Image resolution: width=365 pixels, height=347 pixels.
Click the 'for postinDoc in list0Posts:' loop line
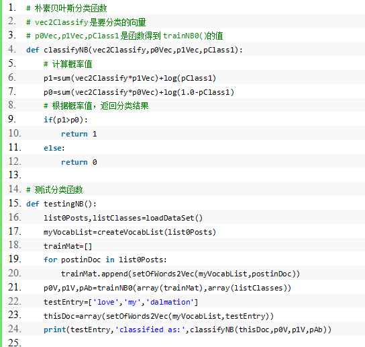pyautogui.click(x=105, y=260)
